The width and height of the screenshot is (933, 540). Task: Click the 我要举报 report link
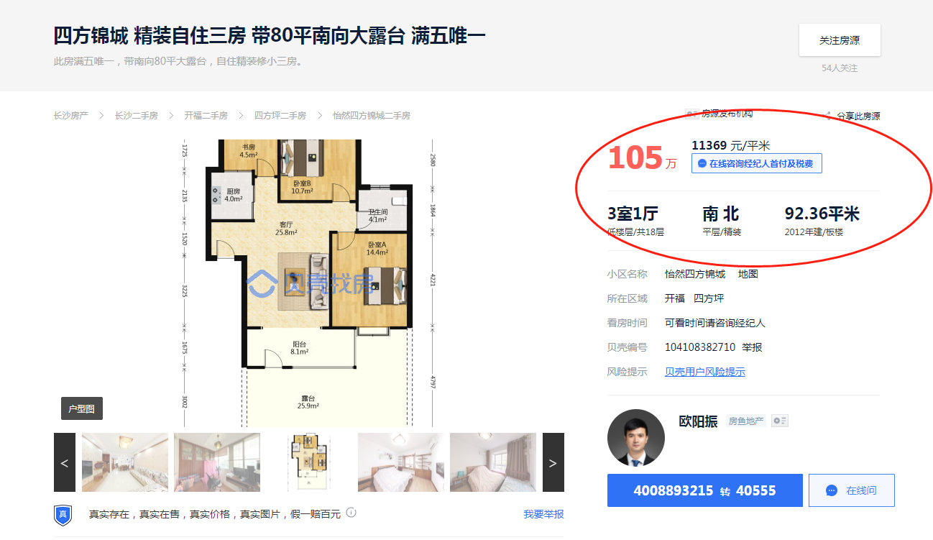pos(543,514)
